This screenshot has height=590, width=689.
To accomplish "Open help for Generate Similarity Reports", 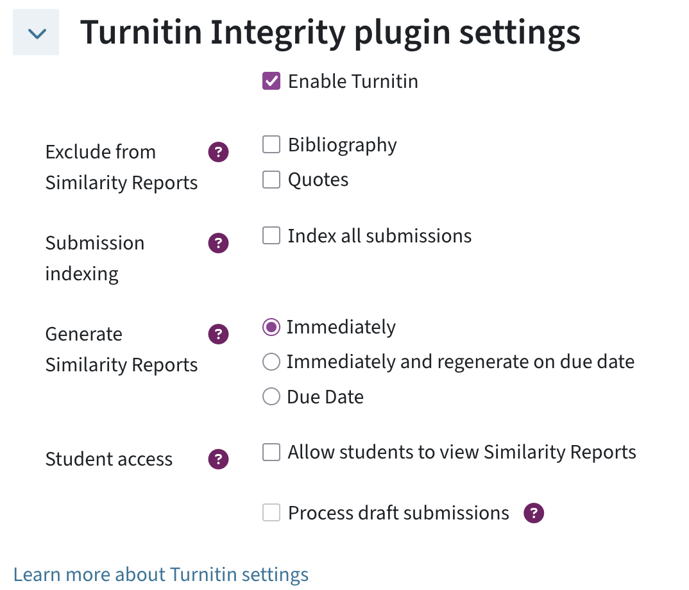I will tap(218, 334).
